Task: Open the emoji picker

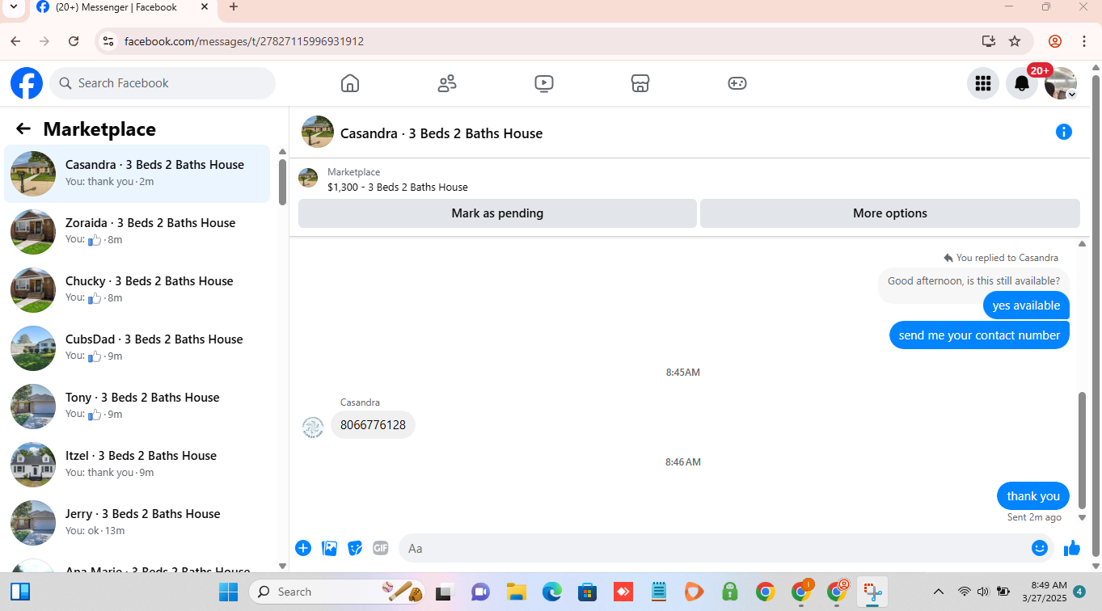Action: tap(1040, 548)
